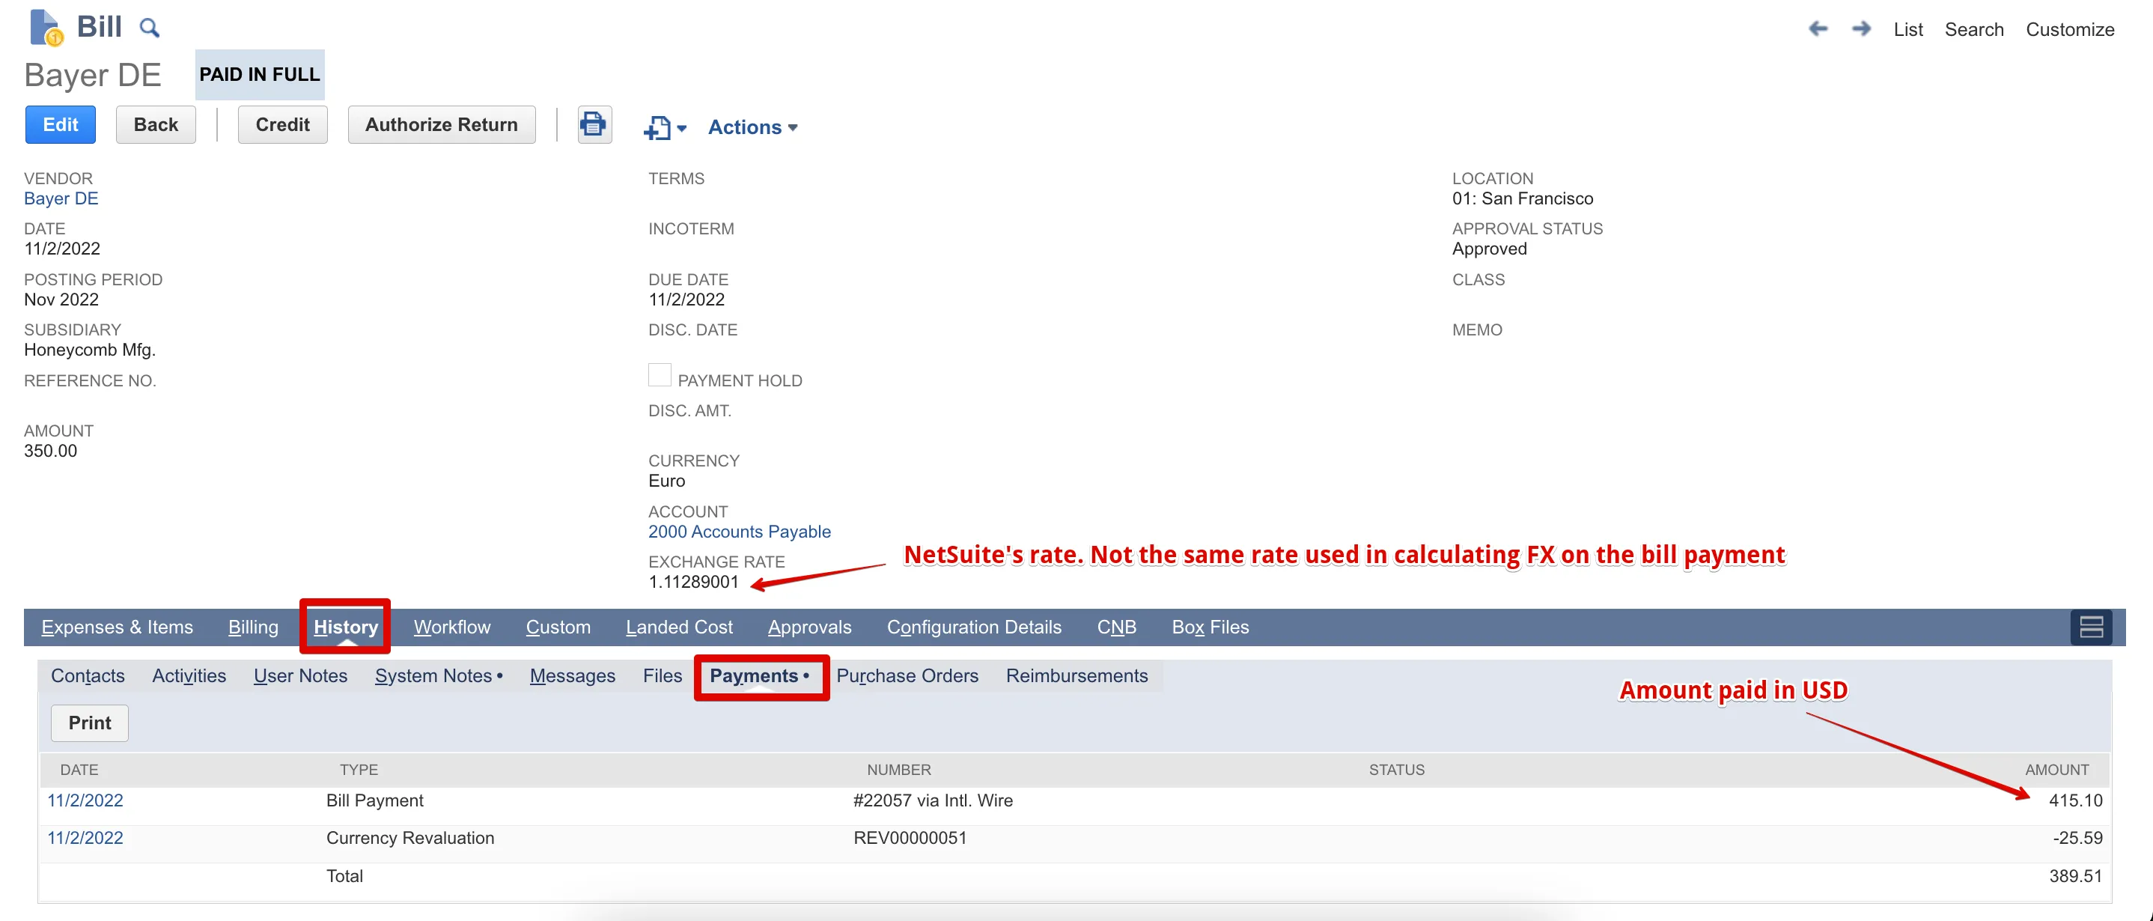Viewport: 2153px width, 921px height.
Task: Select the Messages subtab
Action: click(572, 675)
